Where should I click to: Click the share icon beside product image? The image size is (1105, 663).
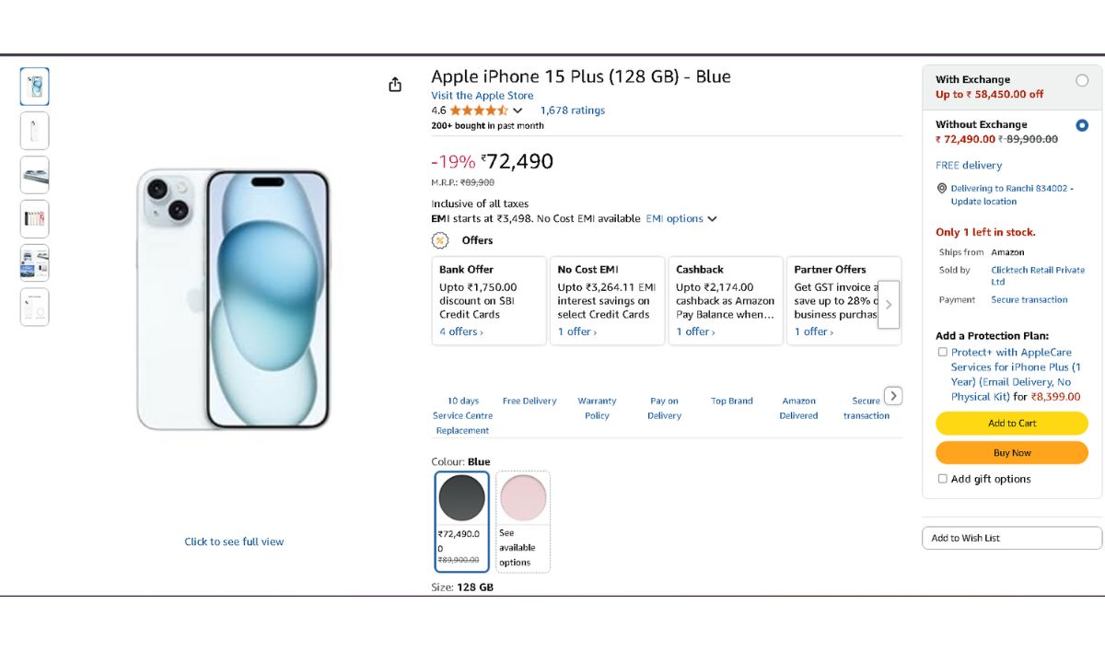point(395,85)
